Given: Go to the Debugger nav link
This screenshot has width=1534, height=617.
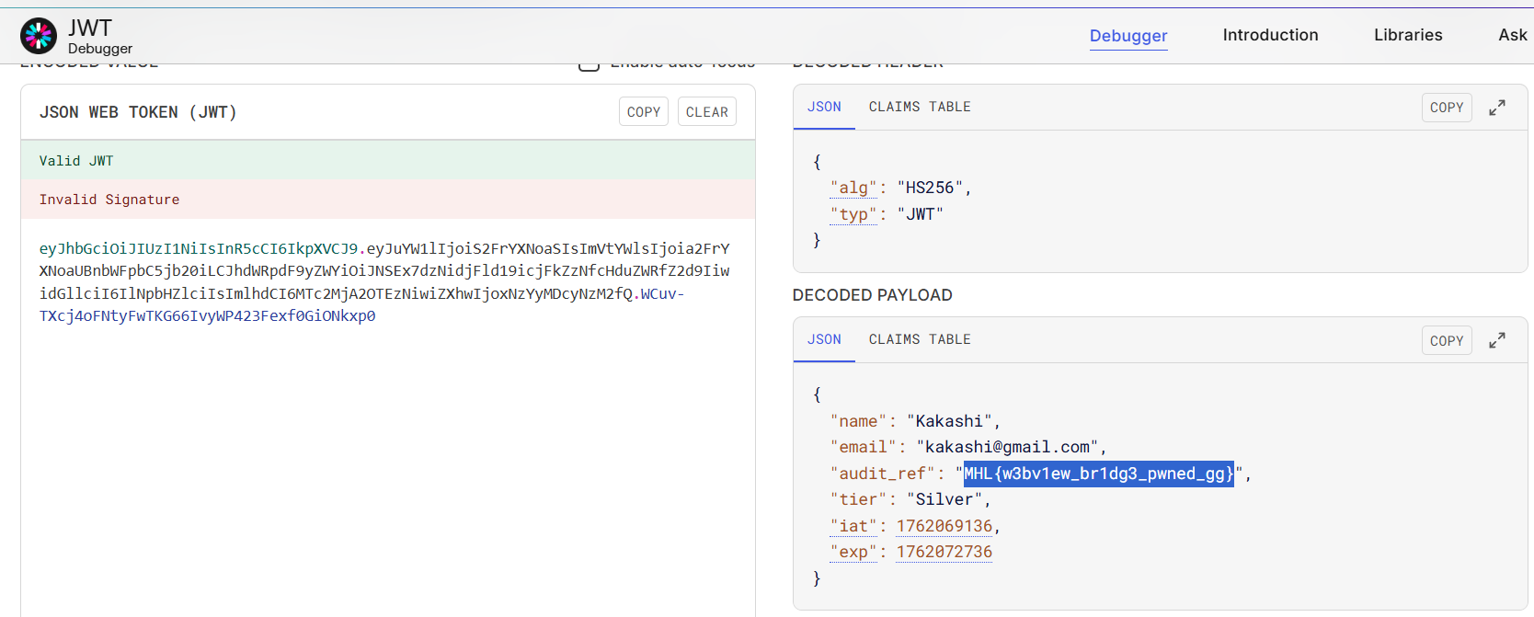Looking at the screenshot, I should [x=1128, y=36].
